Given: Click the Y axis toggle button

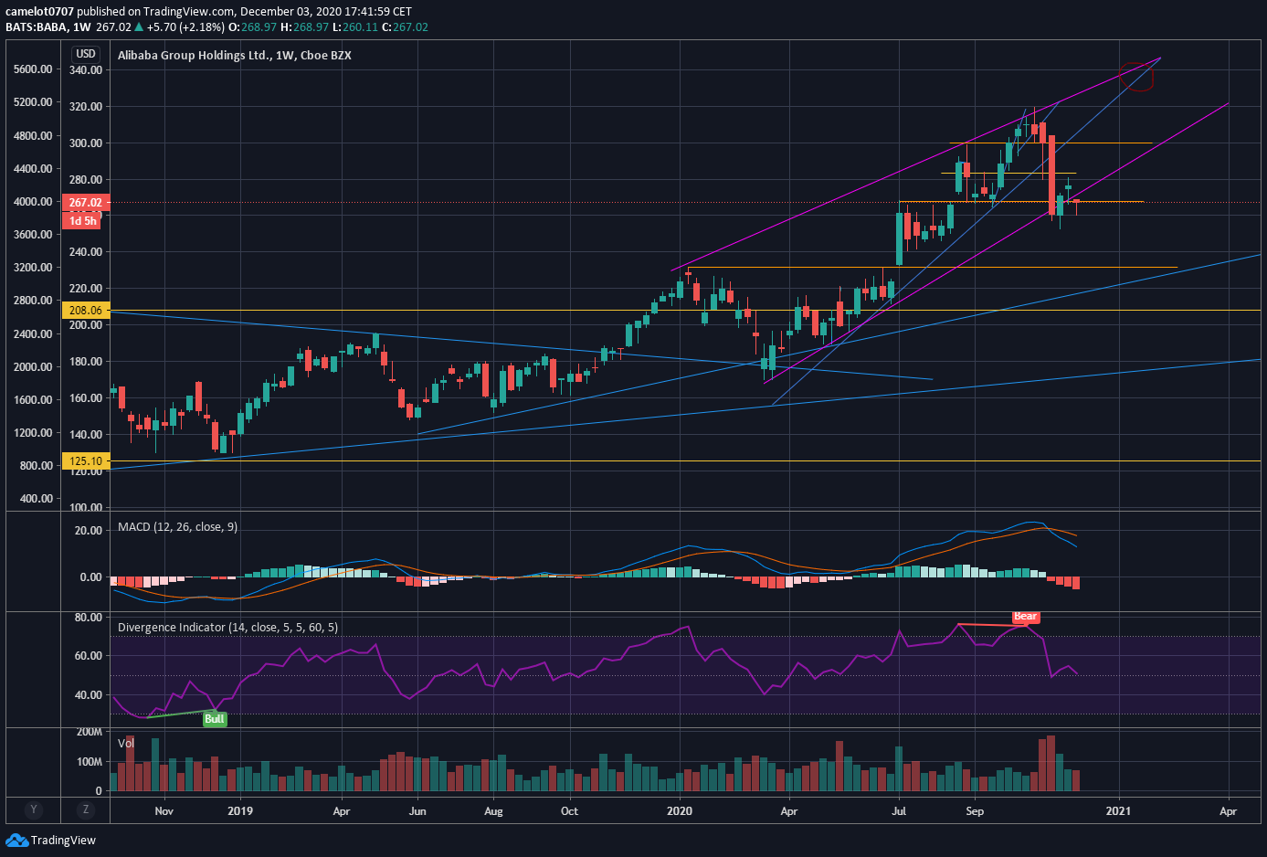Looking at the screenshot, I should (x=34, y=809).
